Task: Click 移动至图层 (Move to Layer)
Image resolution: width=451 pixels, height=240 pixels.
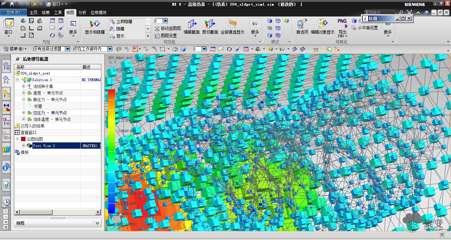Action: click(x=167, y=29)
